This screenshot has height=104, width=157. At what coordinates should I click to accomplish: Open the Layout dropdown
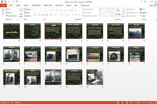coord(28,9)
